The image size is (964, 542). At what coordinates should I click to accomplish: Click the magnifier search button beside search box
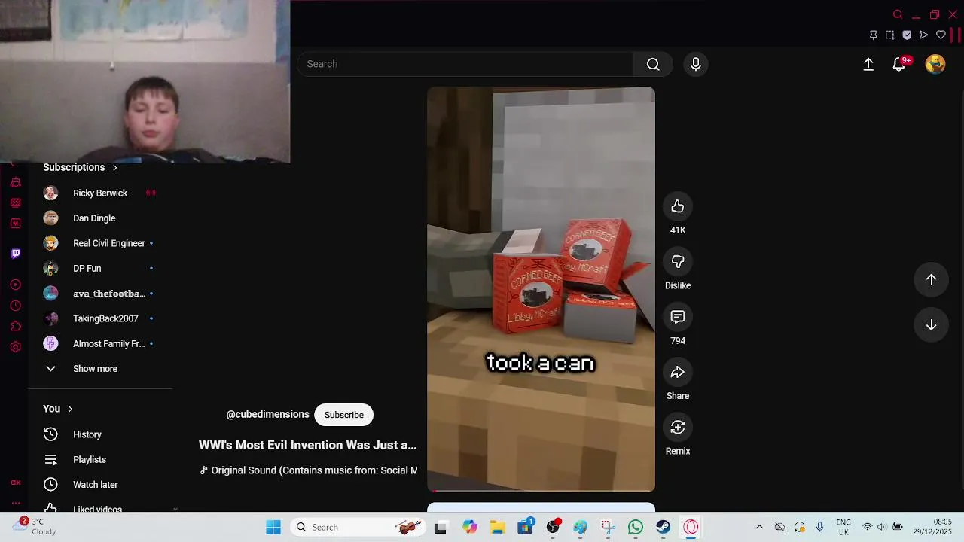(x=653, y=64)
